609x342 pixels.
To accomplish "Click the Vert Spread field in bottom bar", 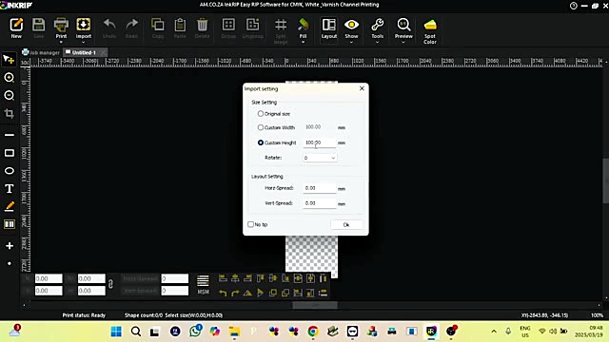I will pos(175,291).
